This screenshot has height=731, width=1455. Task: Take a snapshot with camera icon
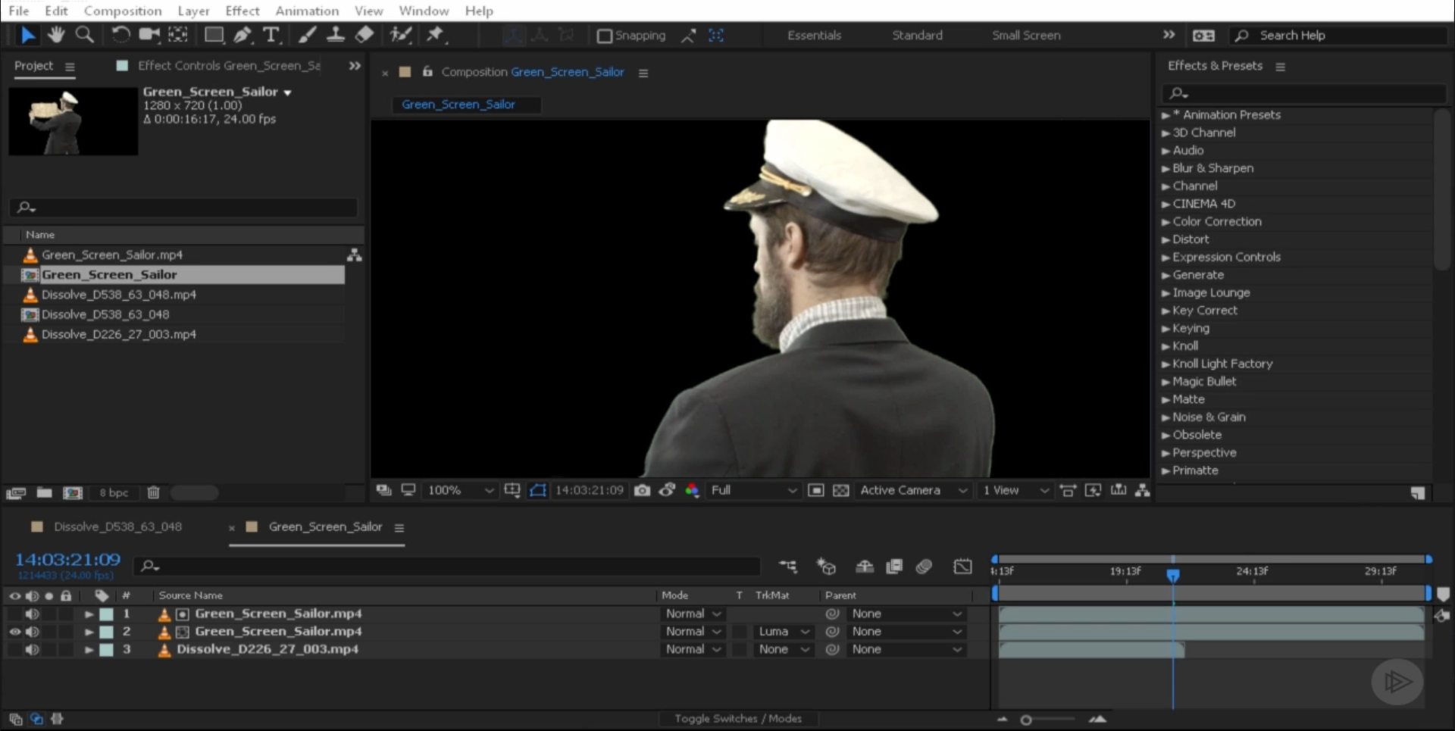642,490
